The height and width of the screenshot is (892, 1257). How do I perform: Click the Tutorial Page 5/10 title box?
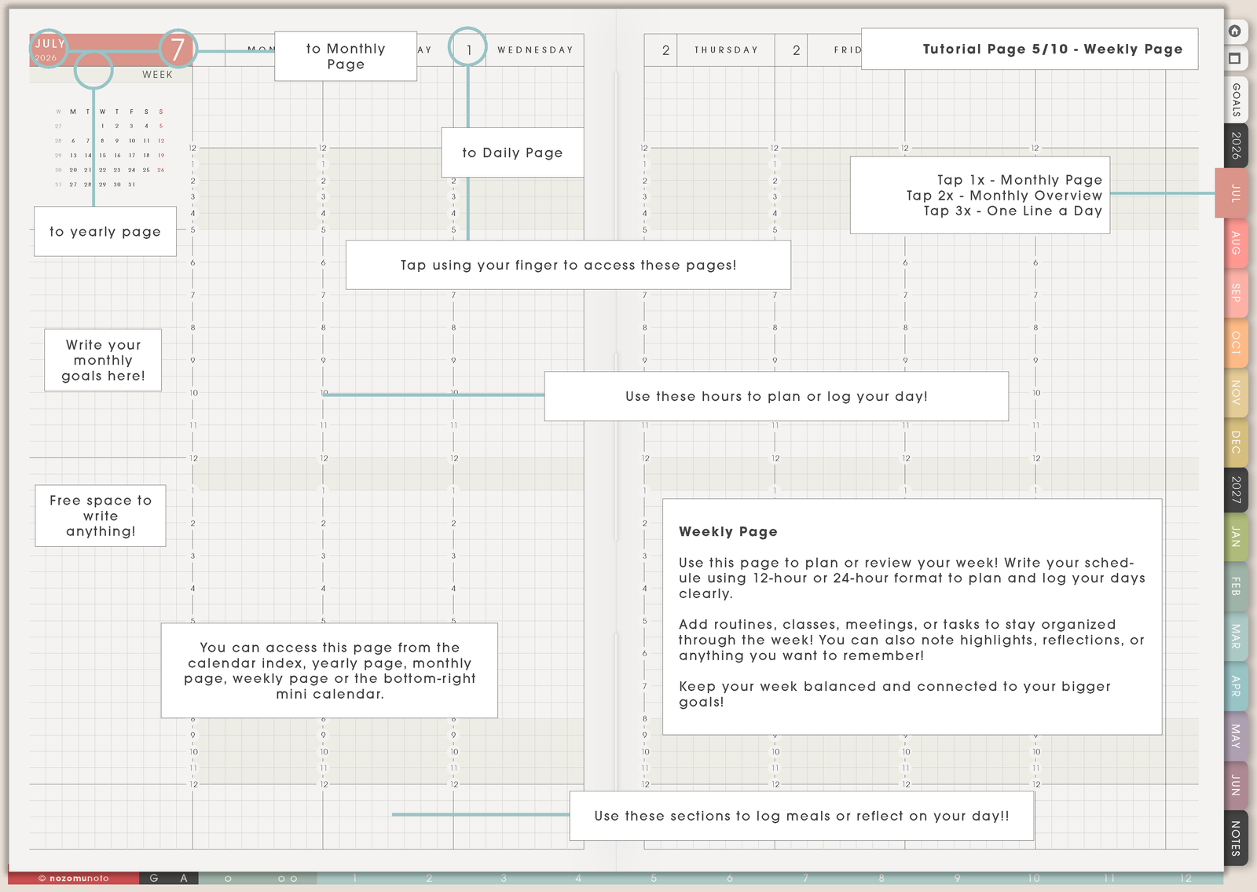point(1030,49)
